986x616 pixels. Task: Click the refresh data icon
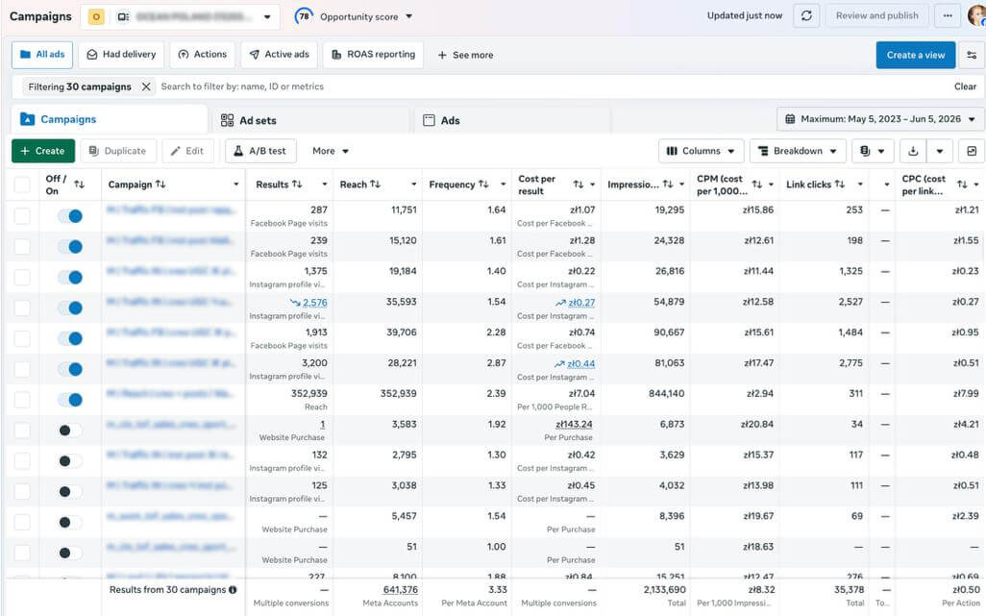pos(806,16)
